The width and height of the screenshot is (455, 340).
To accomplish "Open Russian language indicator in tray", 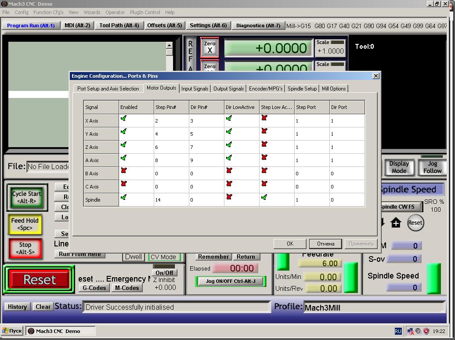I will pyautogui.click(x=398, y=331).
